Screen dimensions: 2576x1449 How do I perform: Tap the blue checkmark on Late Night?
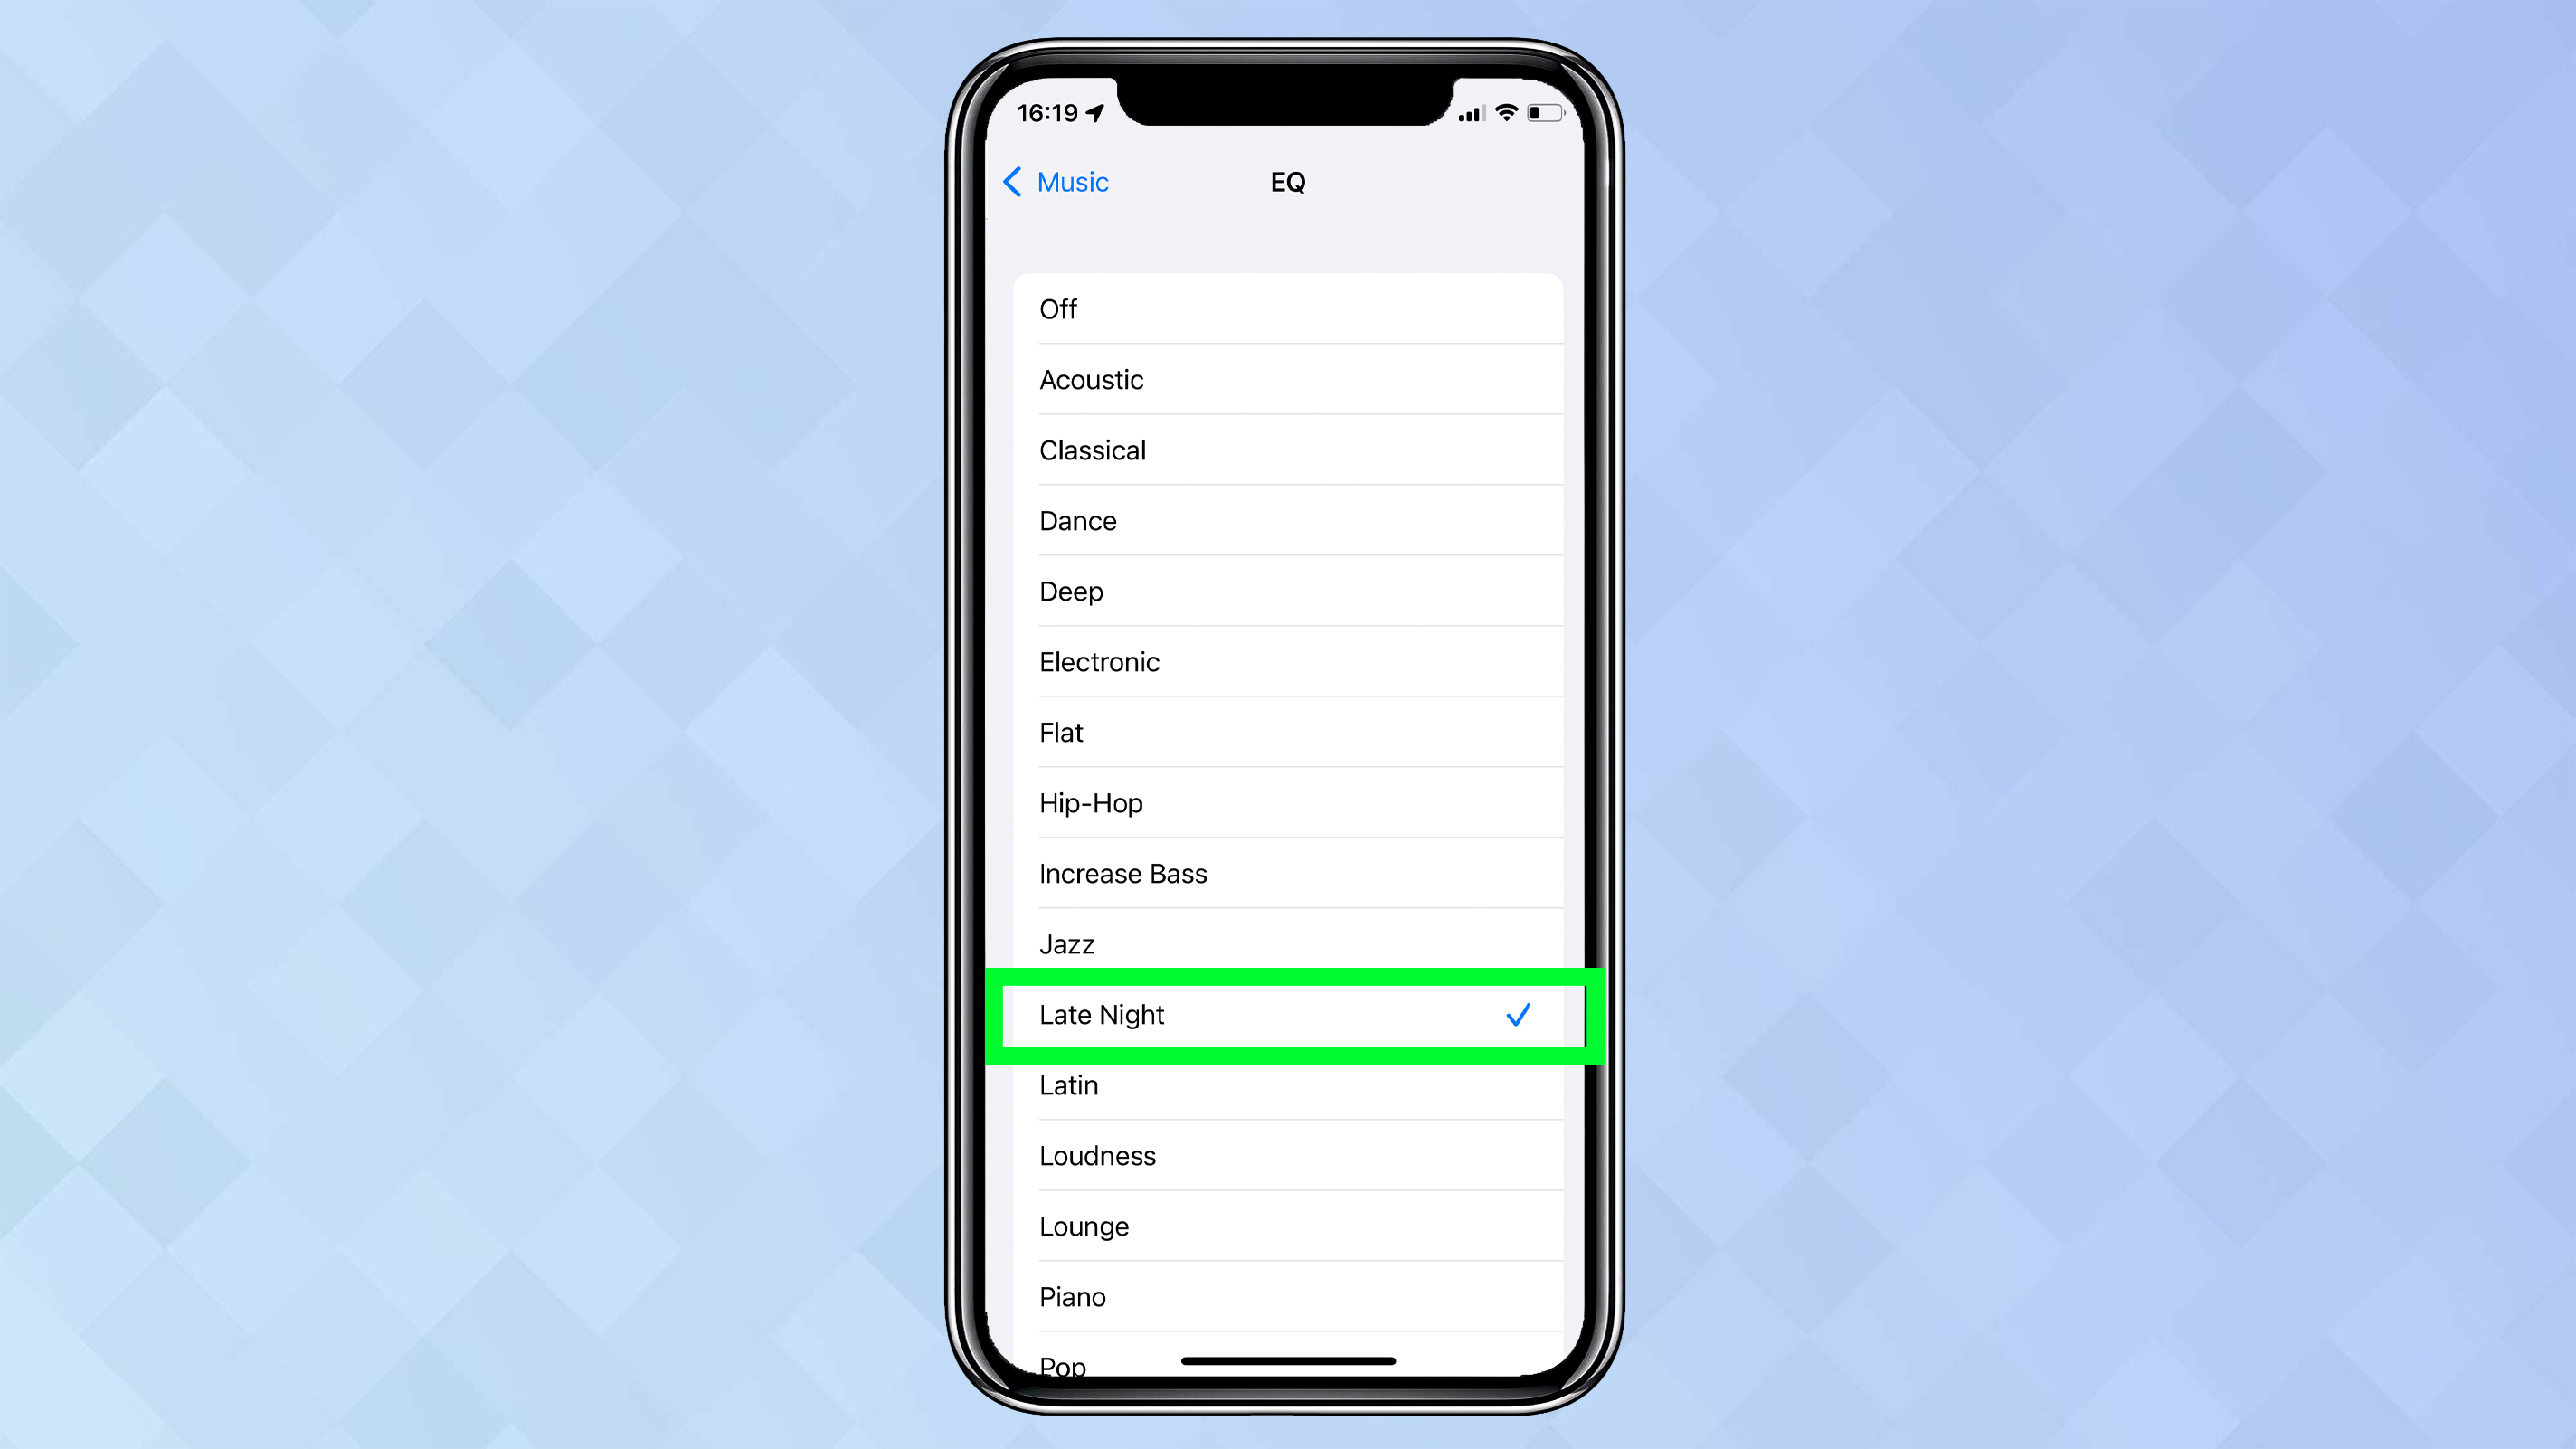point(1516,1014)
